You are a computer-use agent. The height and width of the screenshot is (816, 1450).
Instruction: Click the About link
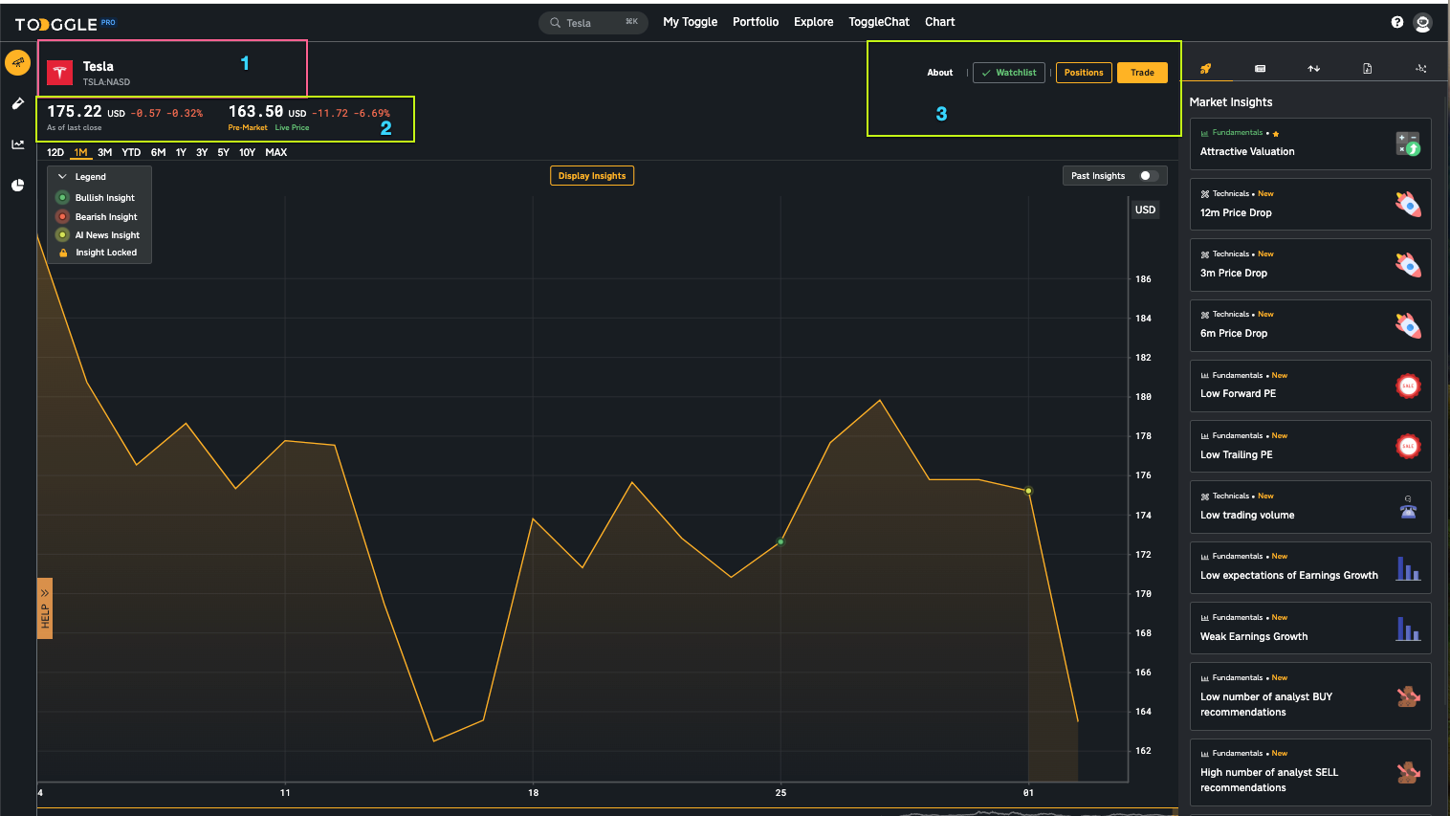click(x=940, y=73)
